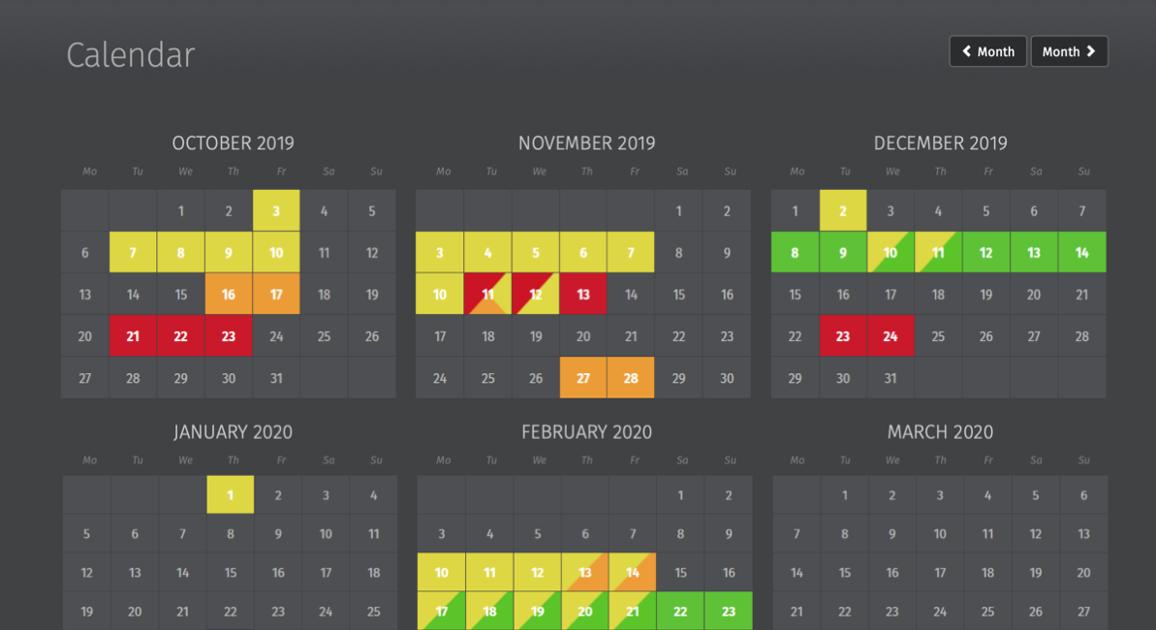Click the previous Month button

click(x=987, y=51)
